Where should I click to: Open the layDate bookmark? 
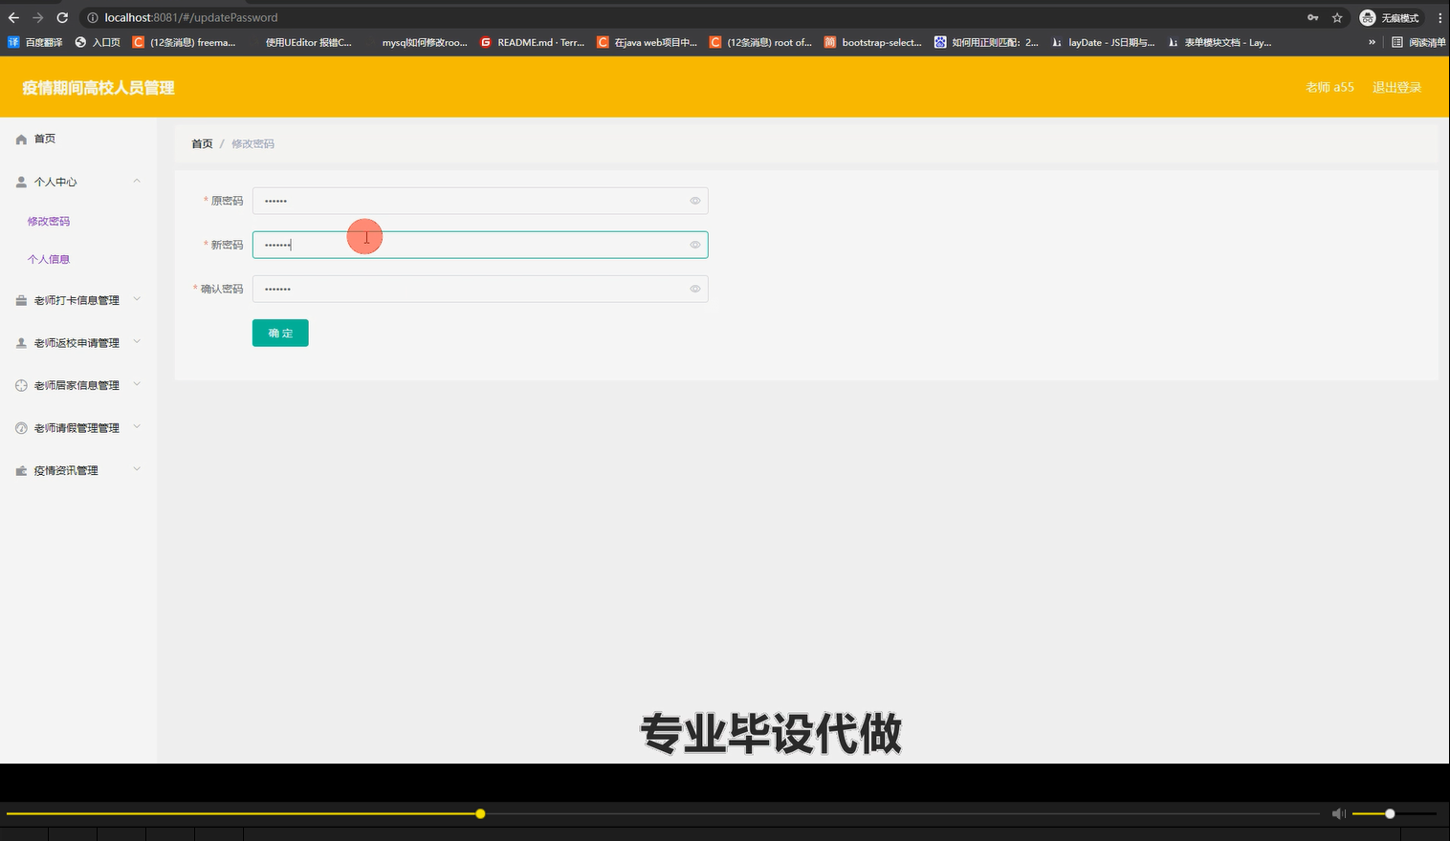[x=1103, y=42]
